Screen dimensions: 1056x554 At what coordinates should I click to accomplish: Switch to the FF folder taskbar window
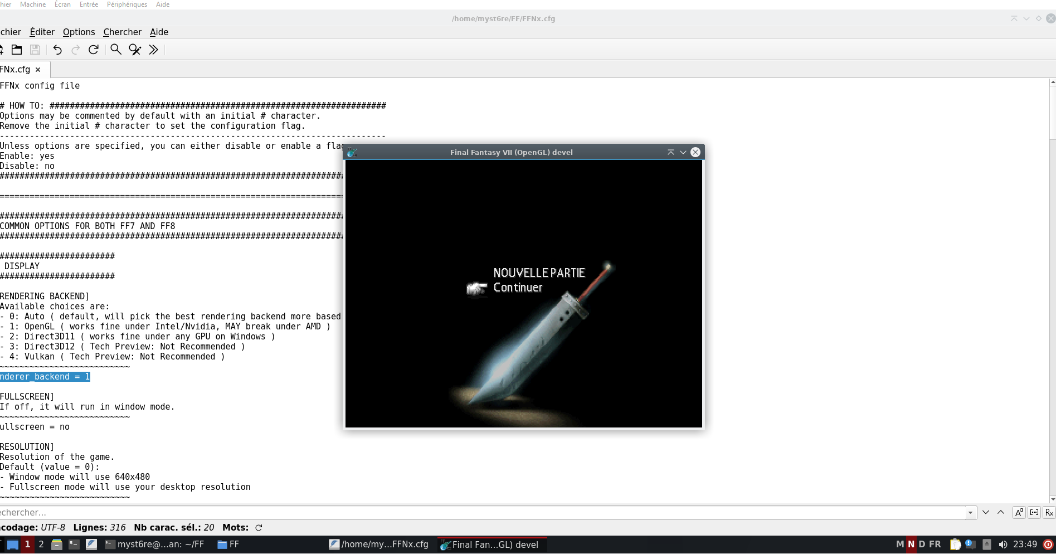tap(228, 545)
